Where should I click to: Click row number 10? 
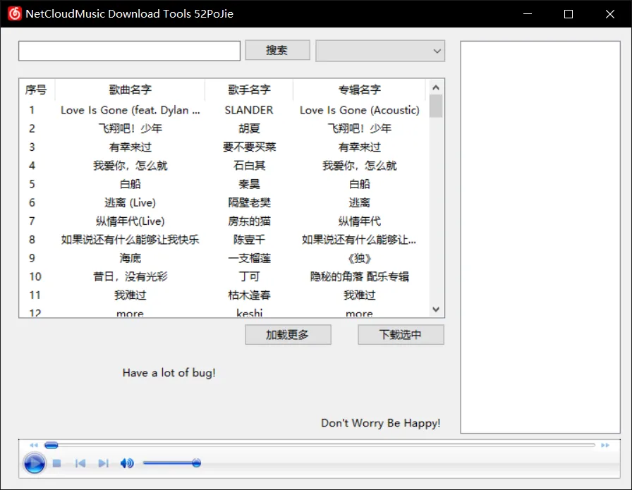[x=35, y=277]
